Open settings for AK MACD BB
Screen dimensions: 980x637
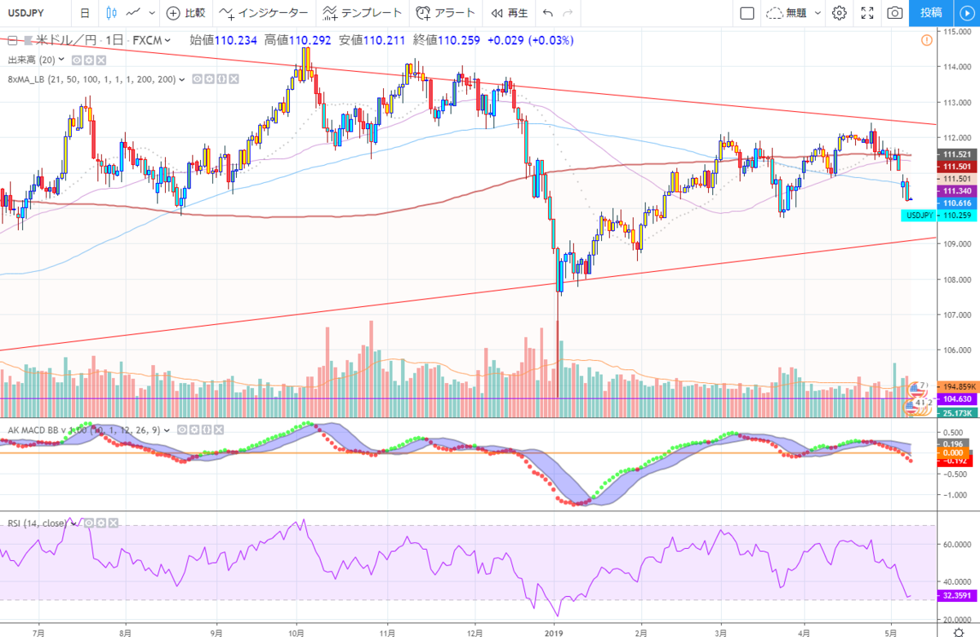[x=195, y=429]
